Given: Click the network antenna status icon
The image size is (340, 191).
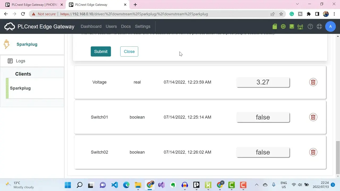Looking at the screenshot, I should 300,27.
